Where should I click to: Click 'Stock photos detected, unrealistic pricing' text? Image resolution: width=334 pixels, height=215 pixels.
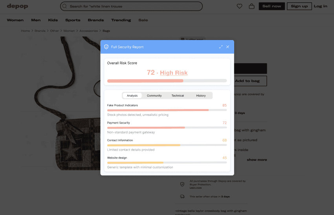(x=138, y=115)
